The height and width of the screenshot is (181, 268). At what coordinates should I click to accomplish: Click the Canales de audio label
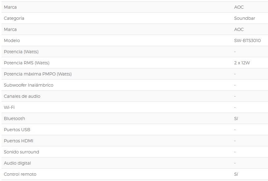pyautogui.click(x=22, y=96)
